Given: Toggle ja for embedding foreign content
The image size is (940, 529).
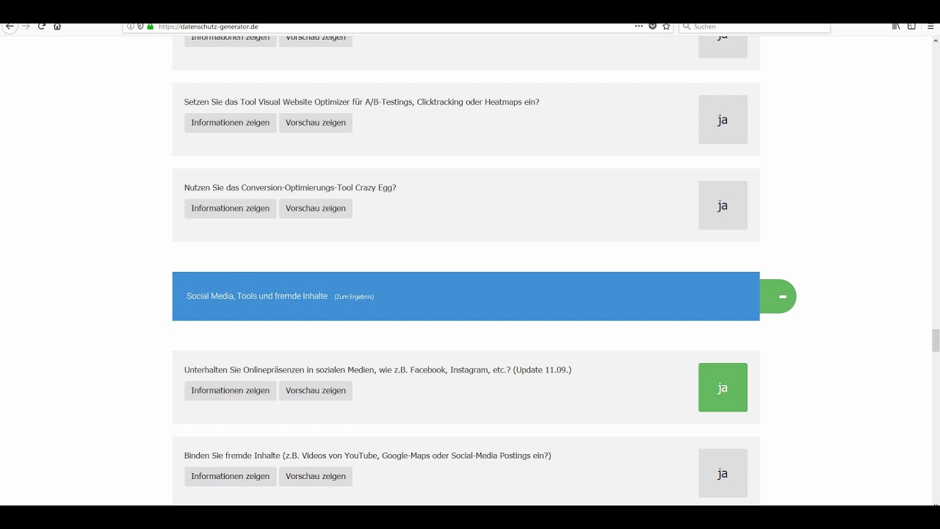Looking at the screenshot, I should 723,474.
